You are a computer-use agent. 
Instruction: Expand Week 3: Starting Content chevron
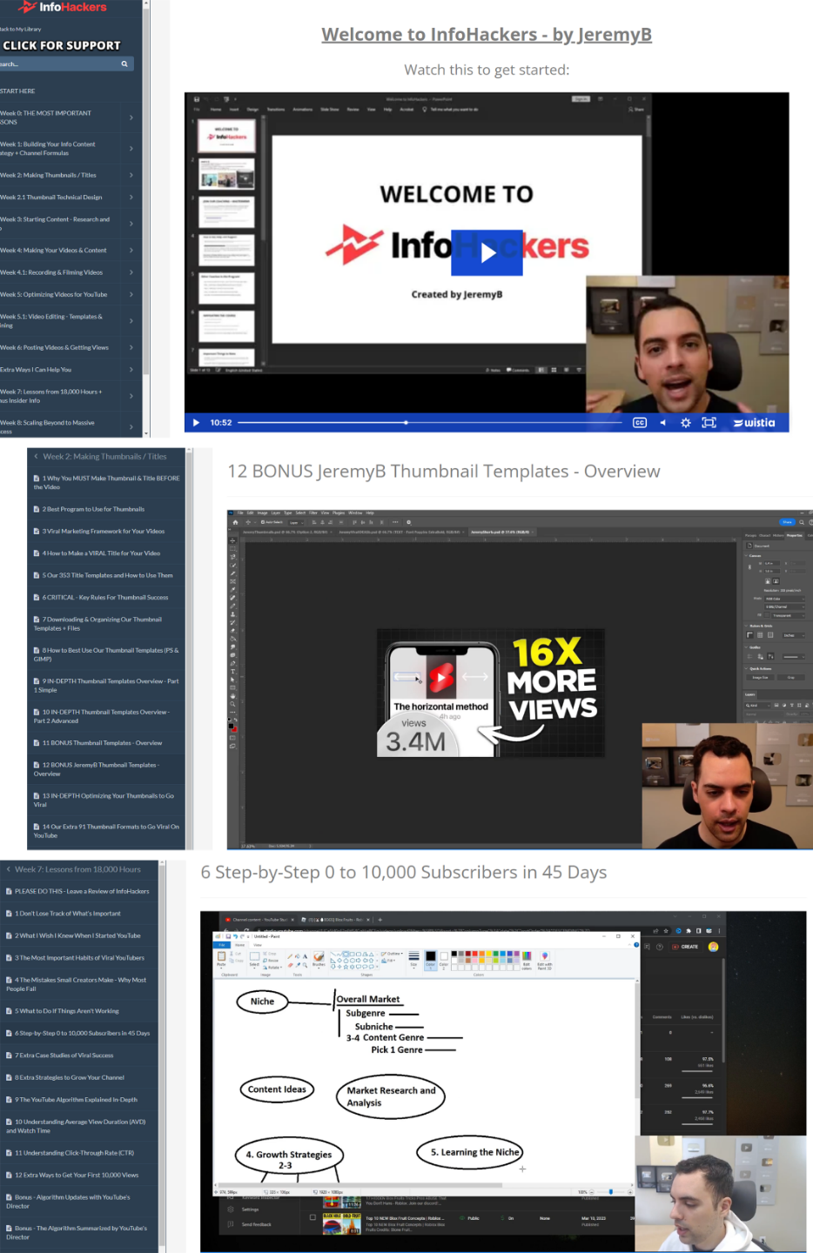[x=131, y=224]
